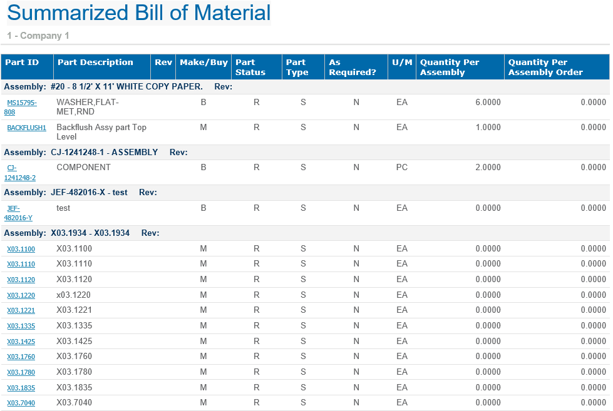Open the X03.7040 part ID link

click(x=21, y=403)
